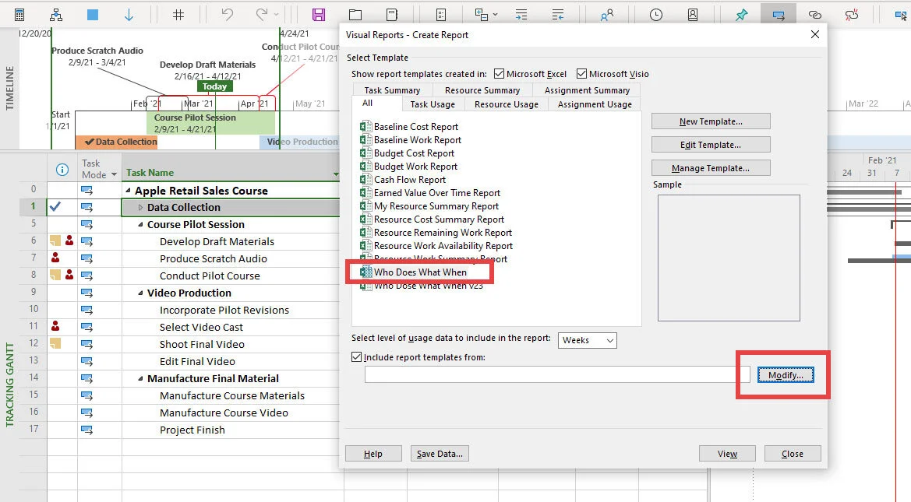Click the View button
911x502 pixels.
tap(727, 453)
